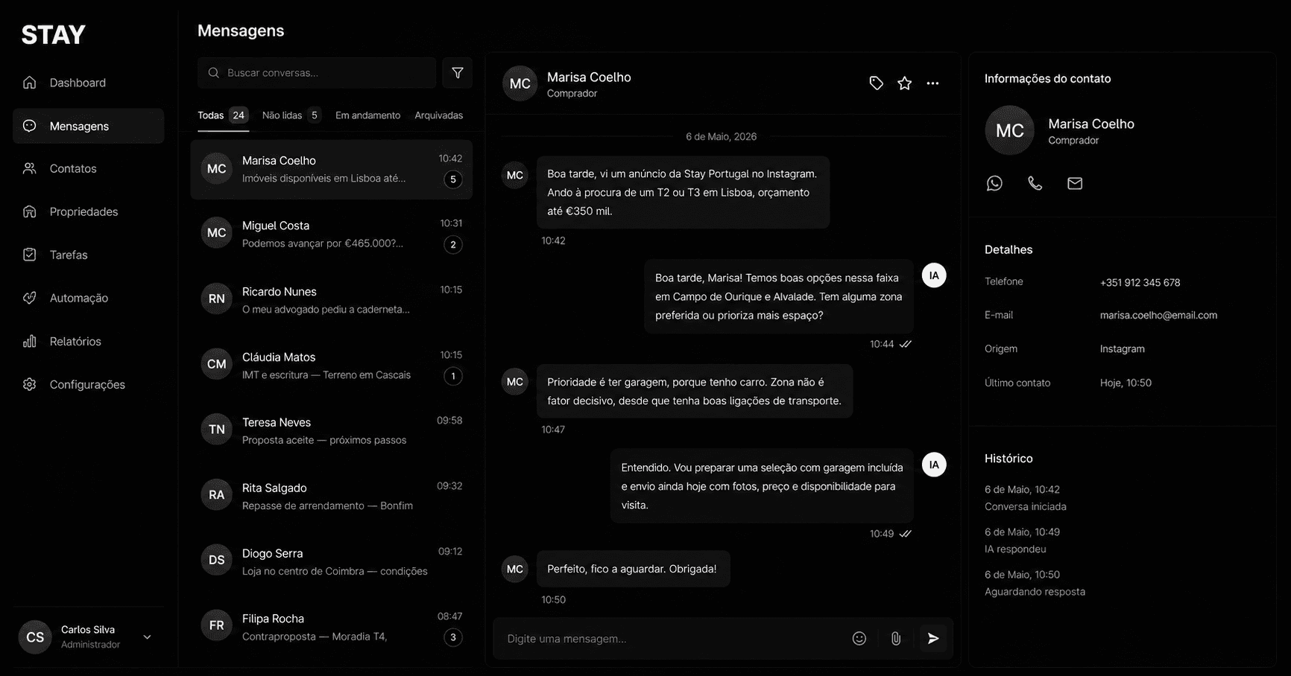
Task: Show the Em andamento conversations
Action: pos(367,115)
